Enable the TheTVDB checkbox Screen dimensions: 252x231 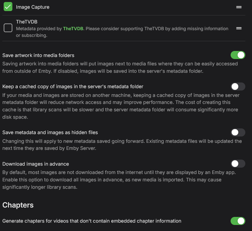click(8, 28)
